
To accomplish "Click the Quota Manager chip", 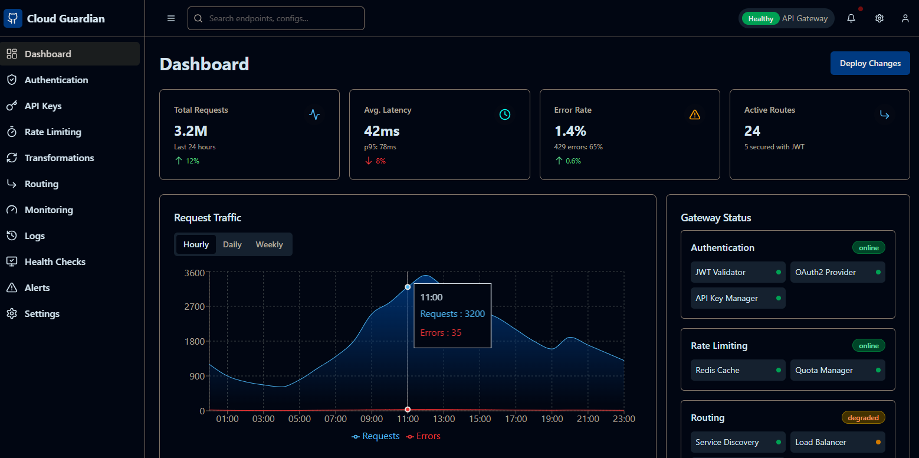I will 838,370.
